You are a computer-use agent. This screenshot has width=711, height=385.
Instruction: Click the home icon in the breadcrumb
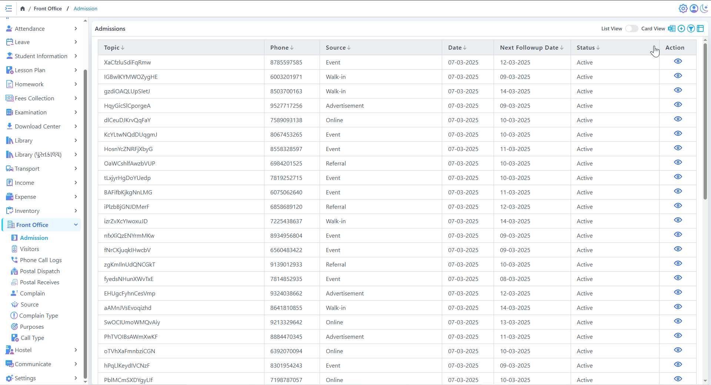23,9
